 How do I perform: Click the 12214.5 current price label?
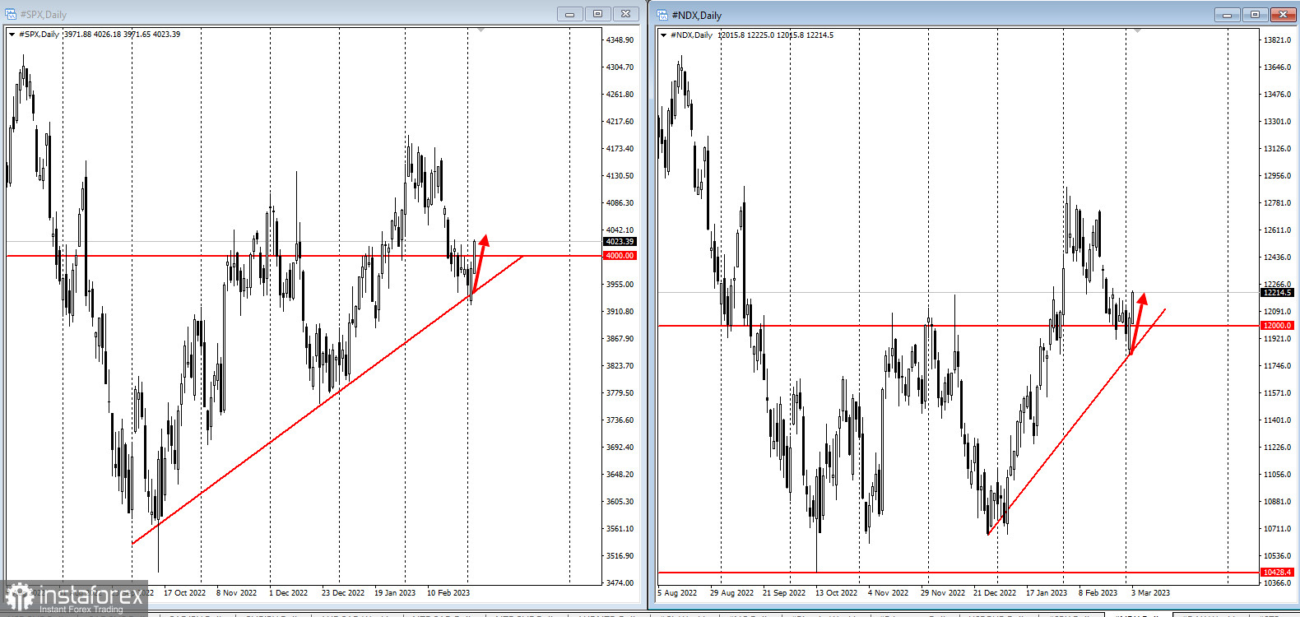1278,293
